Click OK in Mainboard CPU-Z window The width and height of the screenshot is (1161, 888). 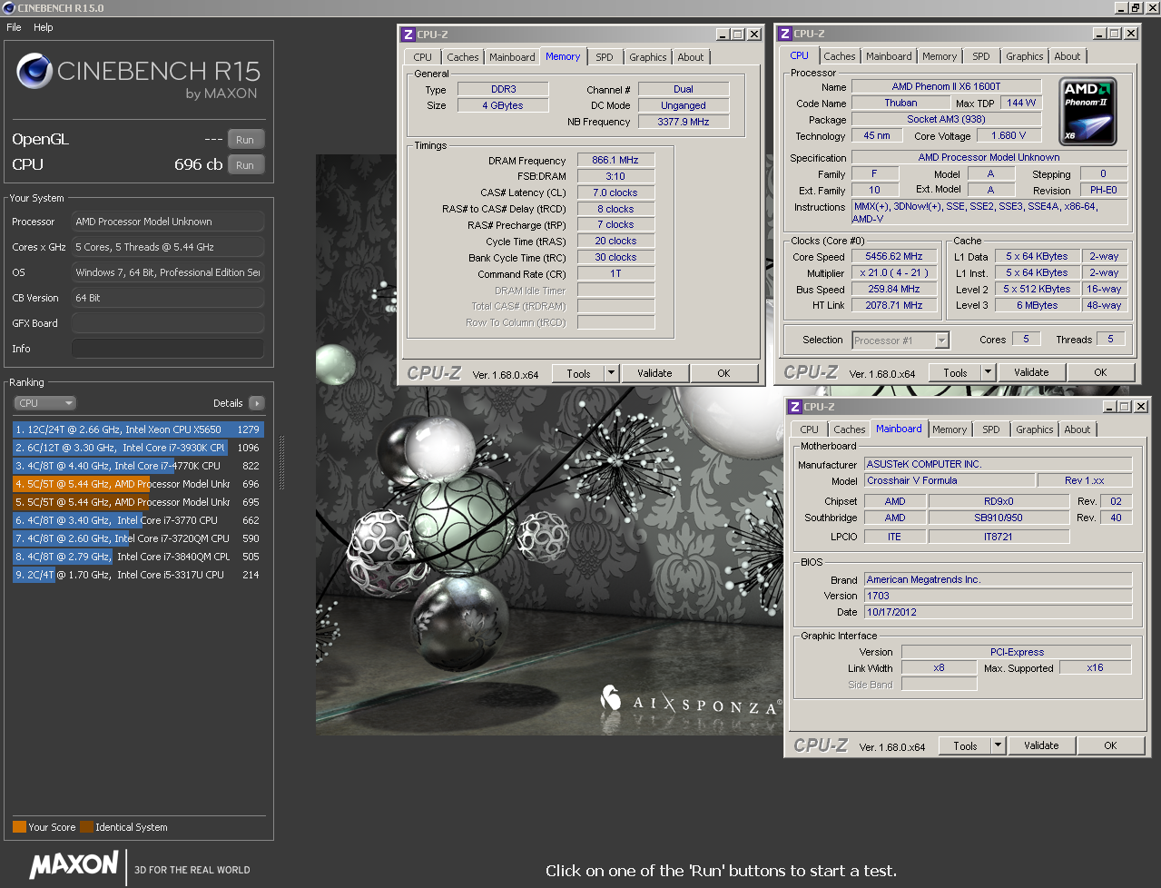point(1110,745)
